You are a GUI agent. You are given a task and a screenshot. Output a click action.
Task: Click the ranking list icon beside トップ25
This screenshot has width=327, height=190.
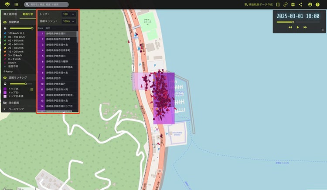coord(32,90)
